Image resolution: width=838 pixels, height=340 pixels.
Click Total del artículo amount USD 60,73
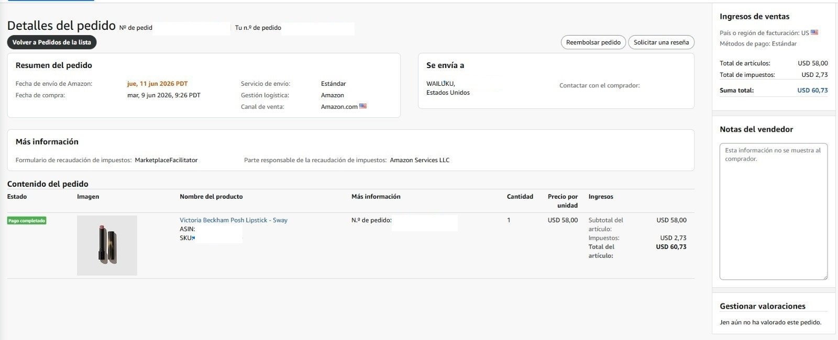tap(671, 247)
